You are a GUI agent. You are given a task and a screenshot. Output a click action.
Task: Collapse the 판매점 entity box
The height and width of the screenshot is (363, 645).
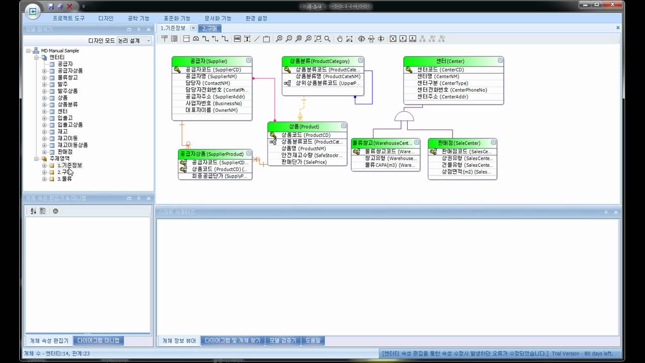493,143
